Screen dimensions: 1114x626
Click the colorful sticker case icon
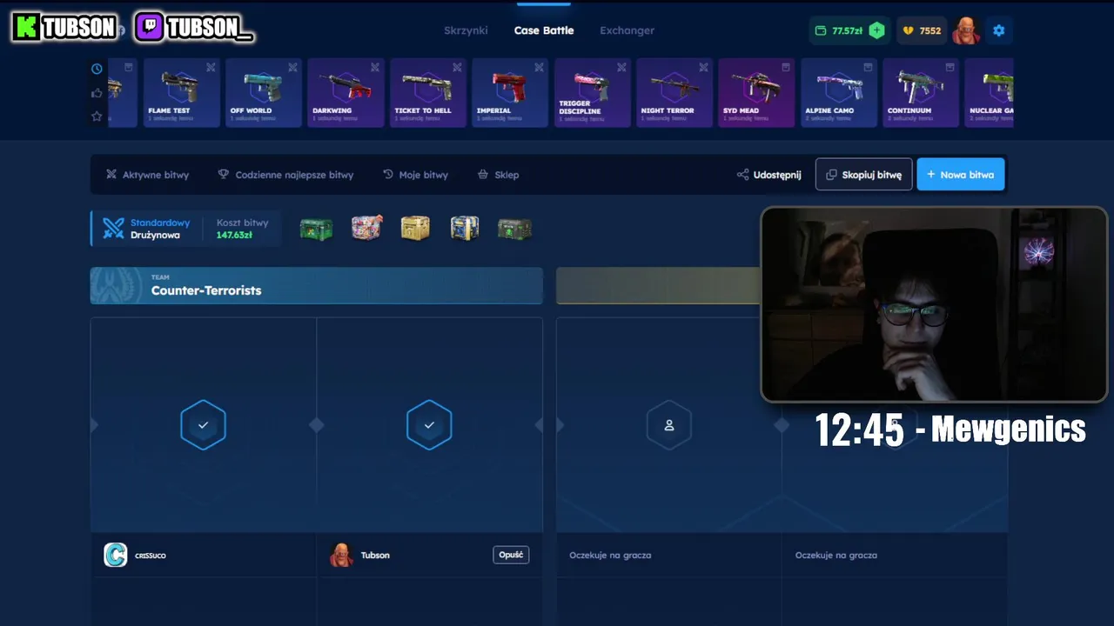[366, 228]
